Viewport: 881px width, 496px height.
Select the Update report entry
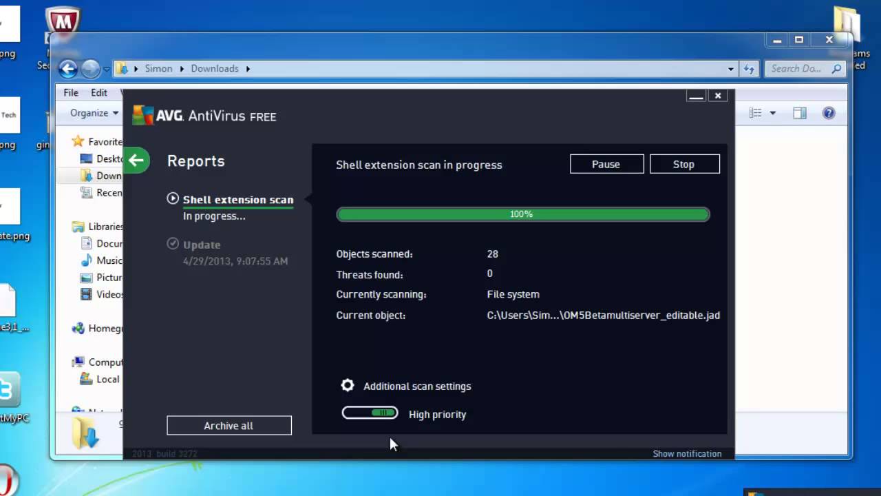[202, 245]
